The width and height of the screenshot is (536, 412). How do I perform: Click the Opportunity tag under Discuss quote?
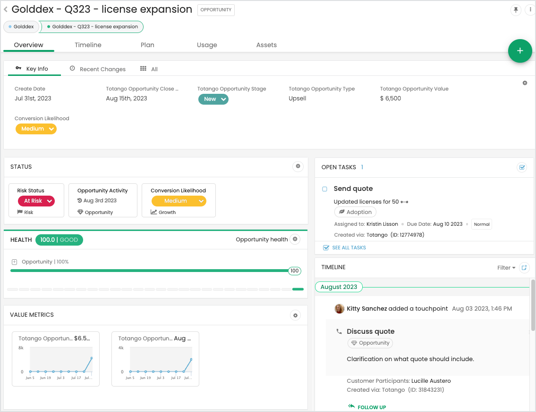click(370, 343)
